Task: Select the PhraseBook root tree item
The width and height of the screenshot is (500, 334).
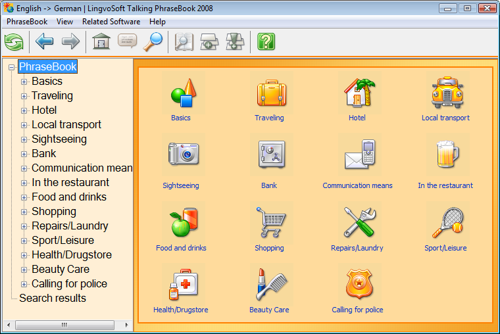Action: pos(48,66)
